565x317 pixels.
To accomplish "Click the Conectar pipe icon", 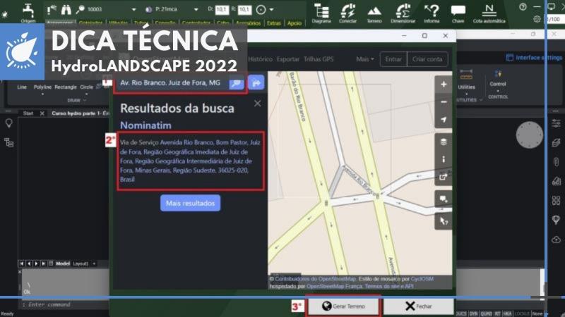I will click(347, 13).
